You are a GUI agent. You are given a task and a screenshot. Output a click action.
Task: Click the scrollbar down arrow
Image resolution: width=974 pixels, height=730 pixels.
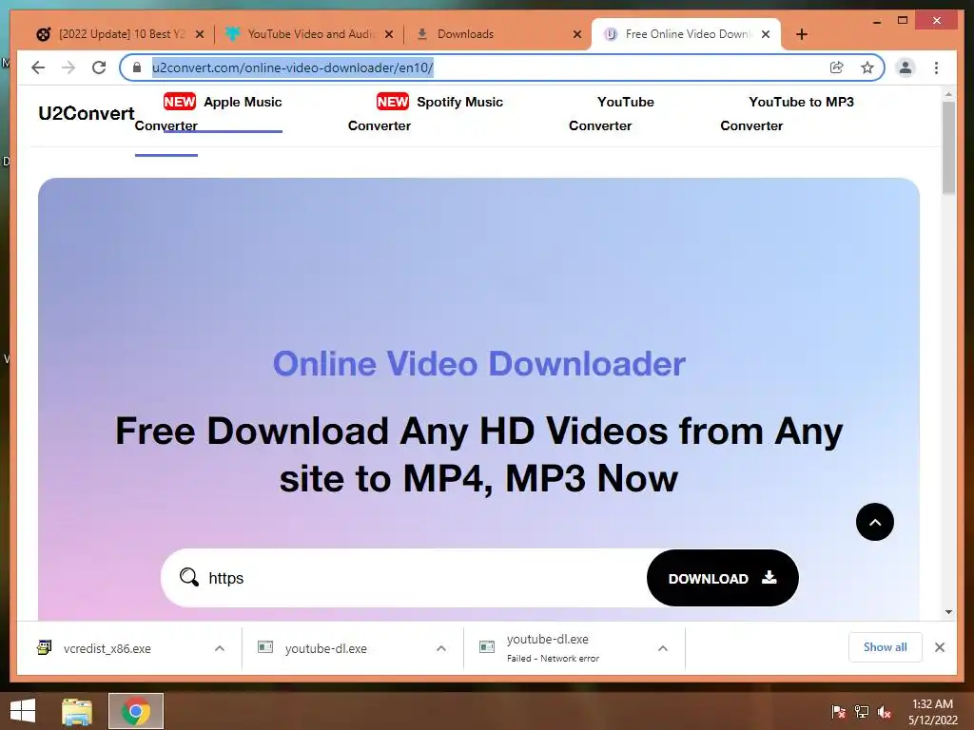(x=948, y=612)
